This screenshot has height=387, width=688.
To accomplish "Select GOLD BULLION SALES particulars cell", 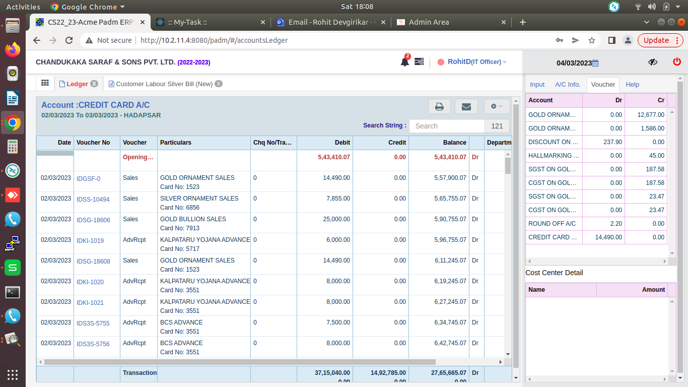I will click(204, 224).
